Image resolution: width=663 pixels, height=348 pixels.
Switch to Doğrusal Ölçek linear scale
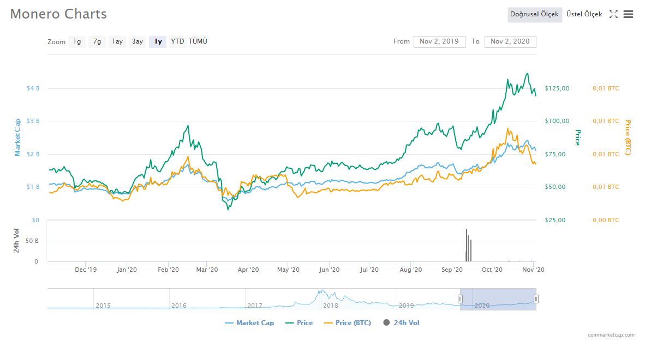click(x=534, y=15)
